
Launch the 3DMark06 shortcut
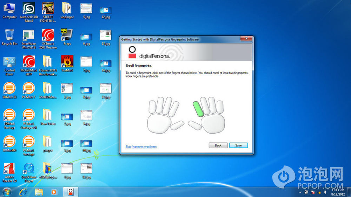click(9, 144)
